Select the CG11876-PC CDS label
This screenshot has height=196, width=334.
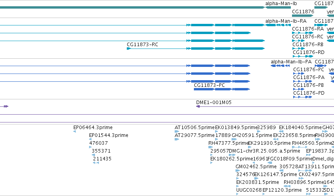pos(308,70)
